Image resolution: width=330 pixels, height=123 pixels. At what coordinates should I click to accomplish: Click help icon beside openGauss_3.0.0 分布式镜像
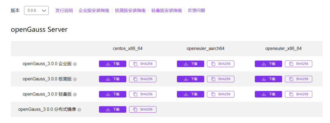(x=79, y=110)
